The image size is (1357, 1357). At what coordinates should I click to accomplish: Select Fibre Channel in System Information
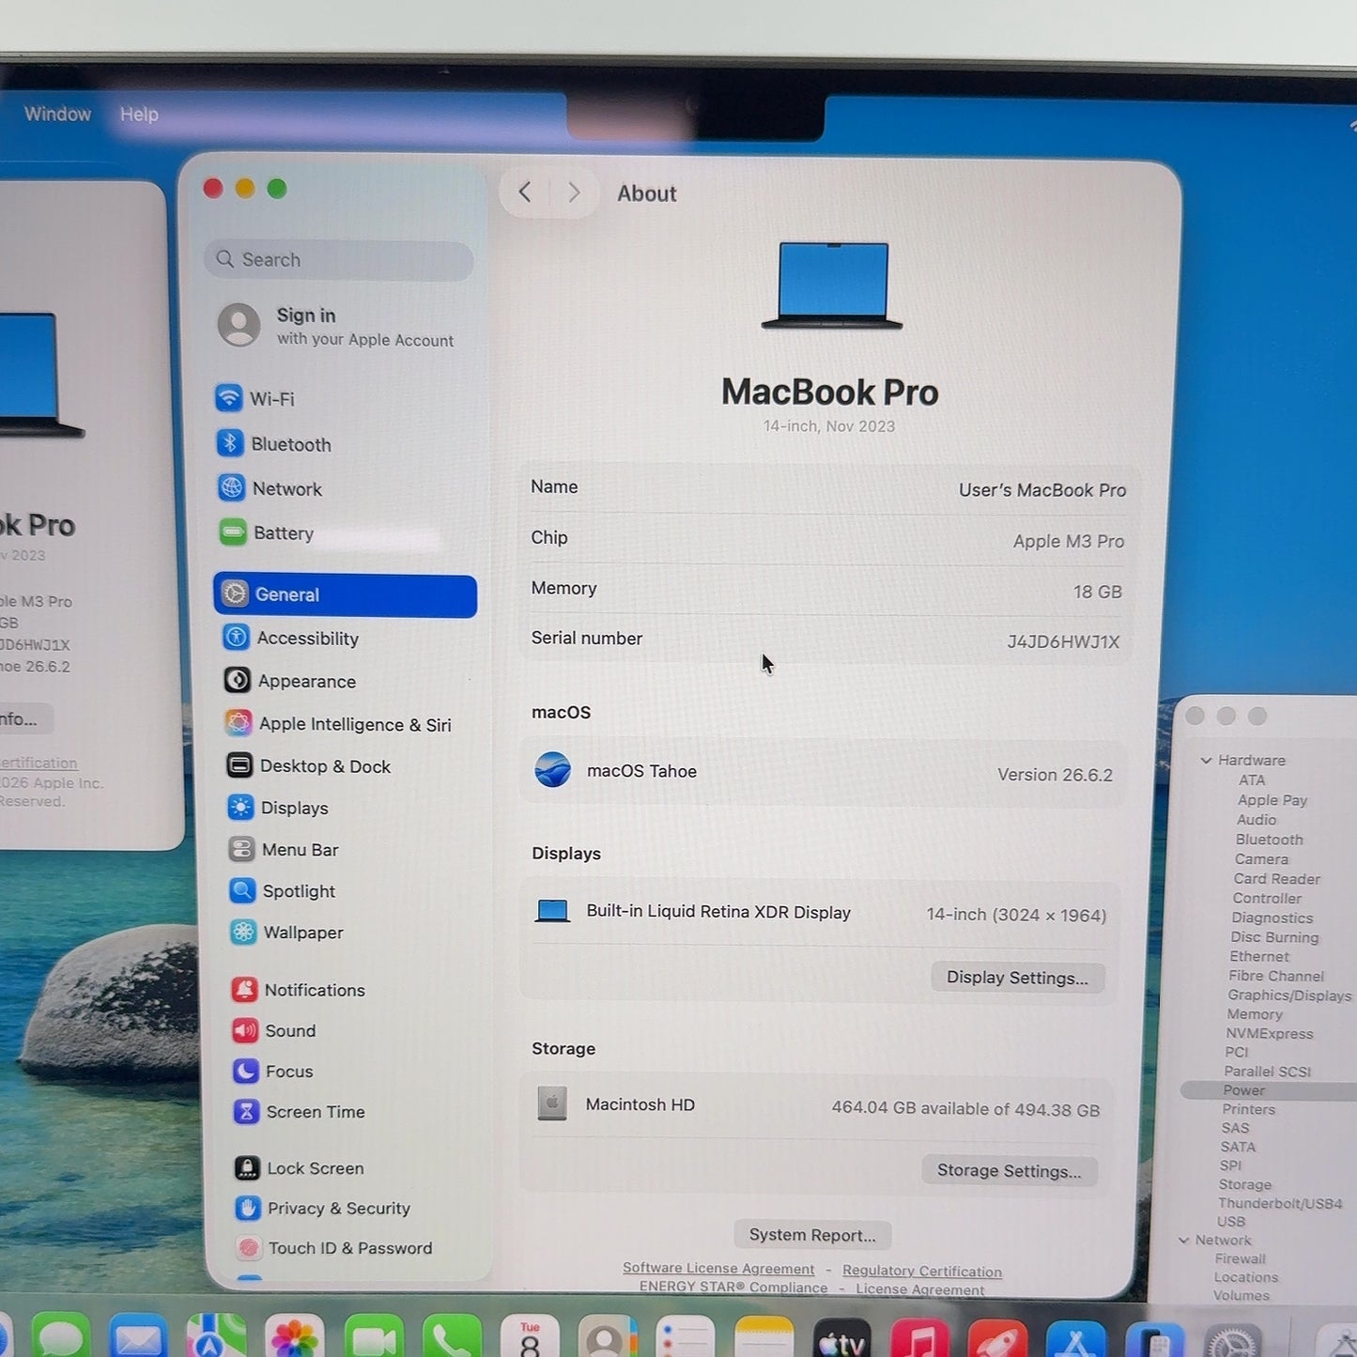(1276, 977)
